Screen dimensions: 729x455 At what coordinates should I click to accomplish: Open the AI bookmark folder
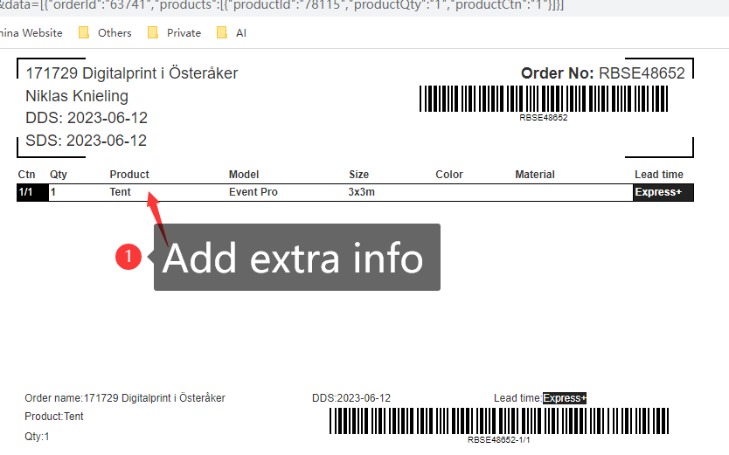(x=232, y=33)
